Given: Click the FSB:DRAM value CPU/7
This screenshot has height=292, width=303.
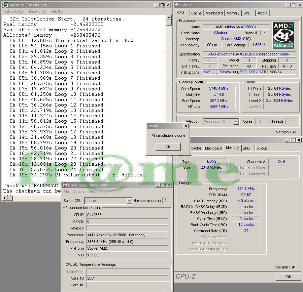Looking at the screenshot, I should 246,195.
